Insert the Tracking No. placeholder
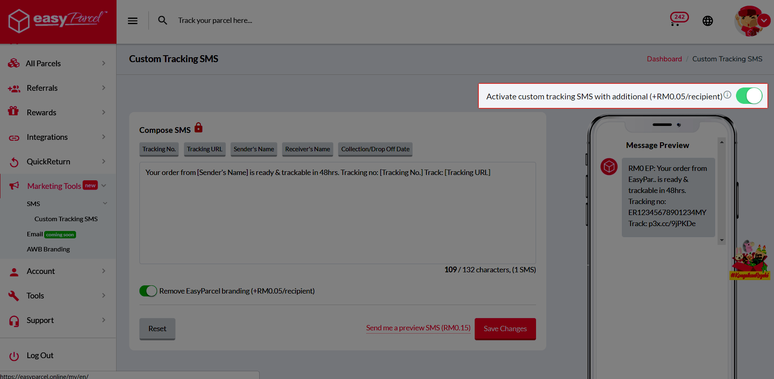This screenshot has width=774, height=379. tap(159, 149)
